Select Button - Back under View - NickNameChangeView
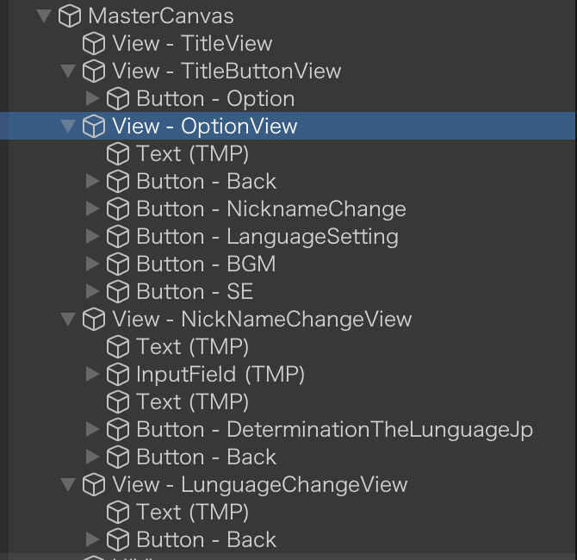577x560 pixels. tap(207, 457)
